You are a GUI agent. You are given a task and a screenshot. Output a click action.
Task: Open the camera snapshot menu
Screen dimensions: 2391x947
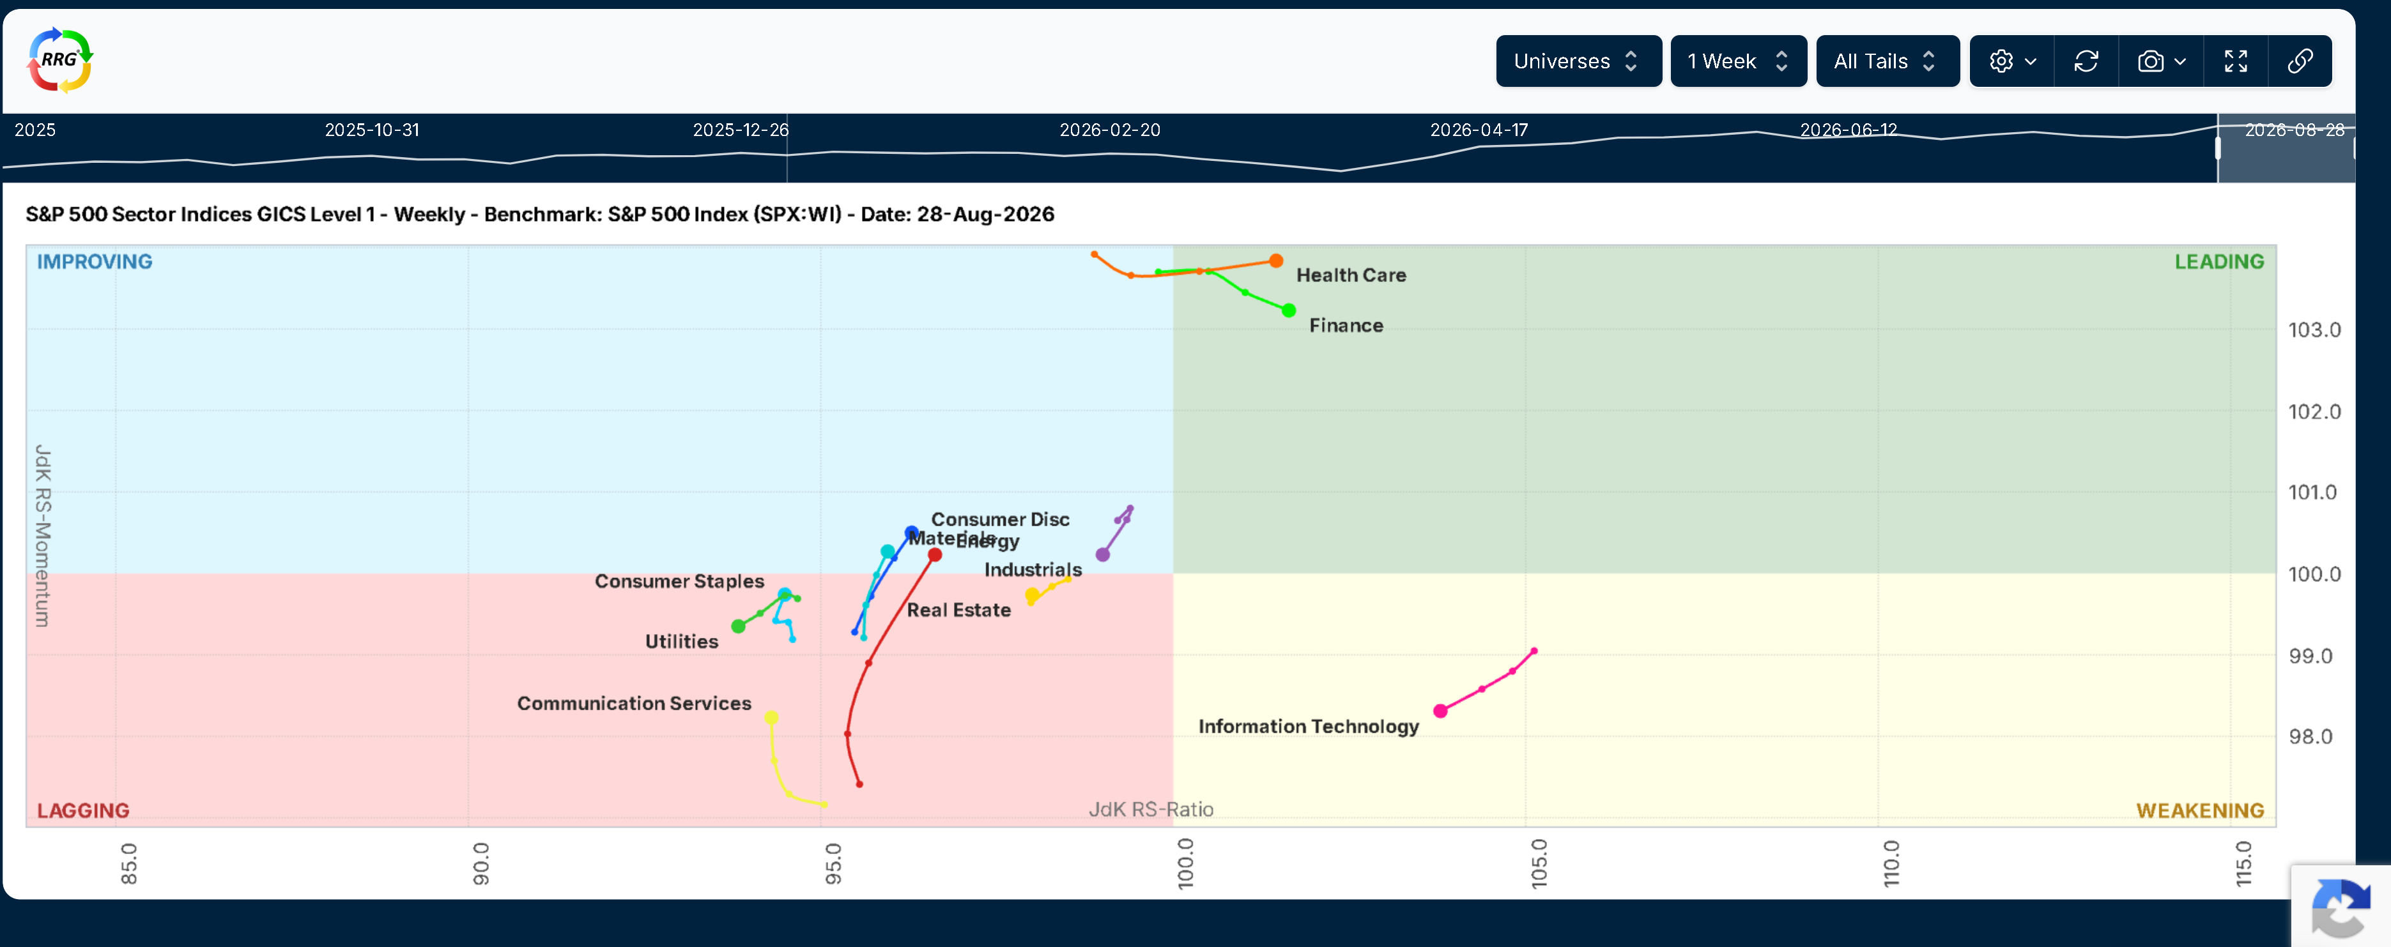pos(2161,61)
